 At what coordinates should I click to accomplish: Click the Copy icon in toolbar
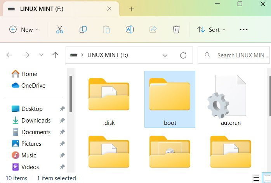coord(83,29)
